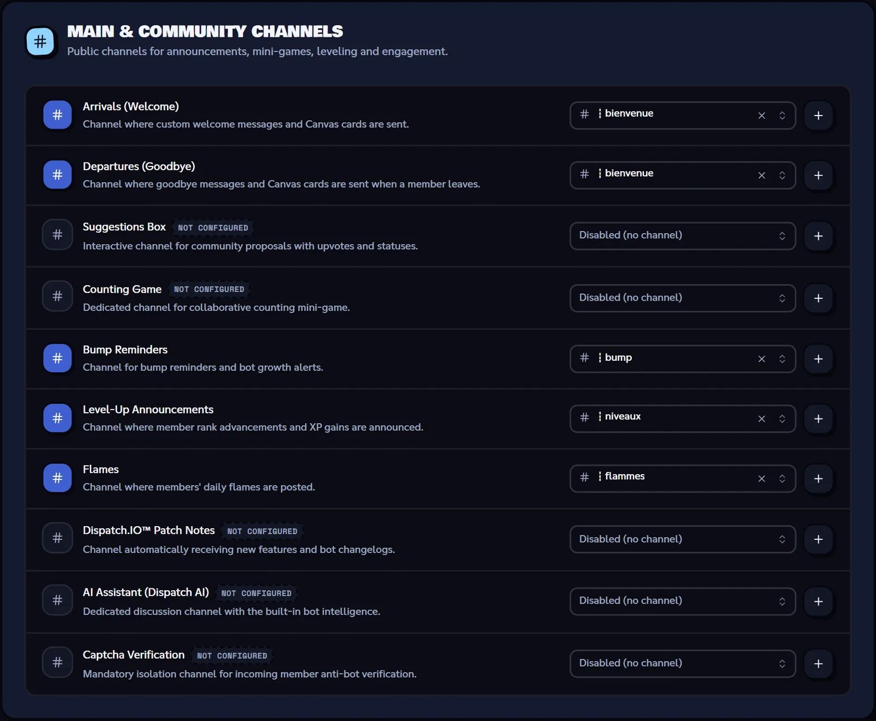The image size is (876, 721).
Task: Click the plus button for Captcha Verification
Action: coord(819,664)
